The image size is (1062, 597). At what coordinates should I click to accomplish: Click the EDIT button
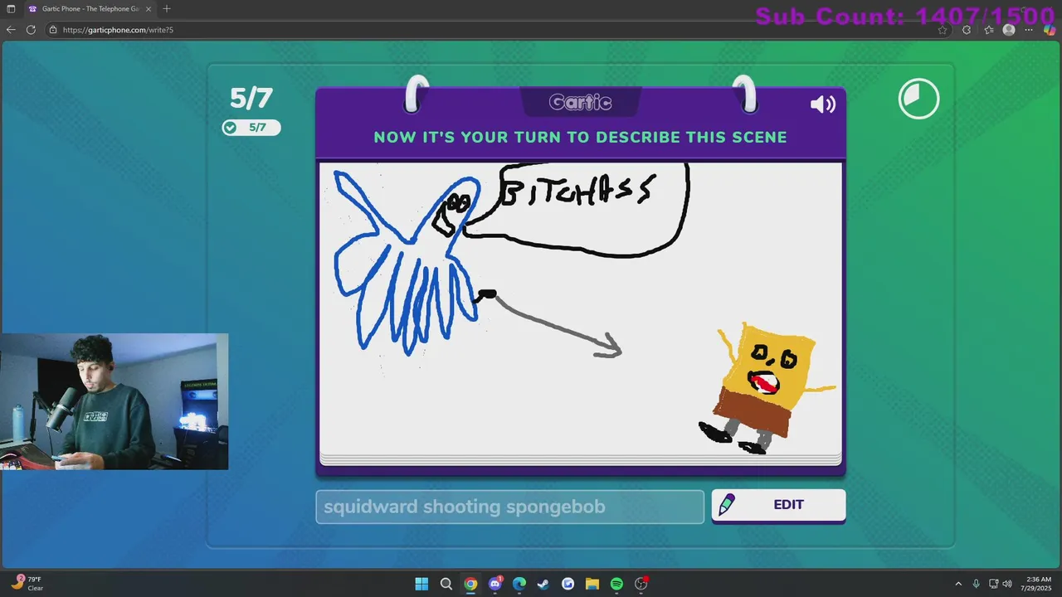click(778, 506)
